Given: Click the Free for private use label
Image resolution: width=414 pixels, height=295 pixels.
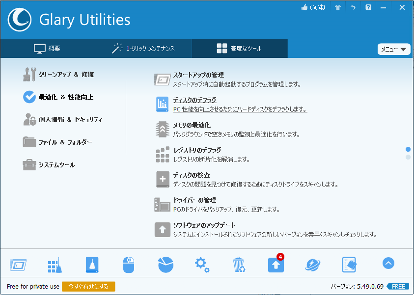Looking at the screenshot, I should [x=33, y=287].
